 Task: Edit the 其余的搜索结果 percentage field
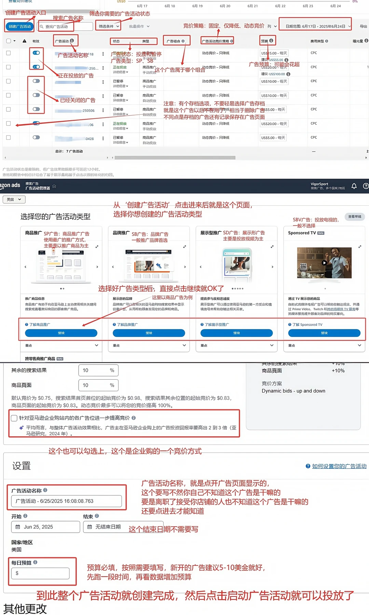click(x=98, y=370)
